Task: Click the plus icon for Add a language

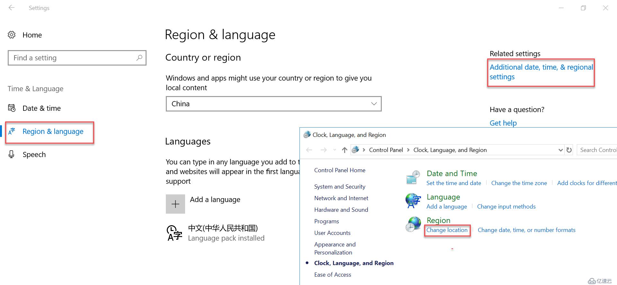Action: (x=175, y=204)
